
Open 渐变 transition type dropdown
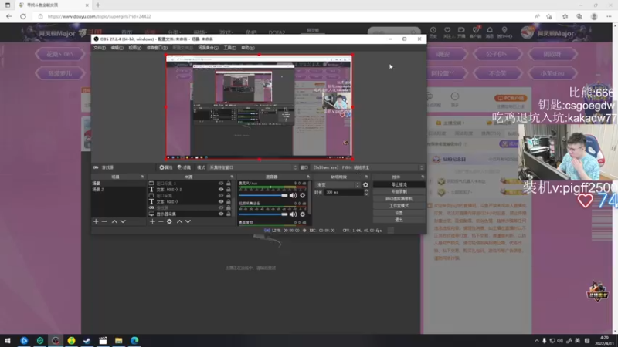coord(338,184)
